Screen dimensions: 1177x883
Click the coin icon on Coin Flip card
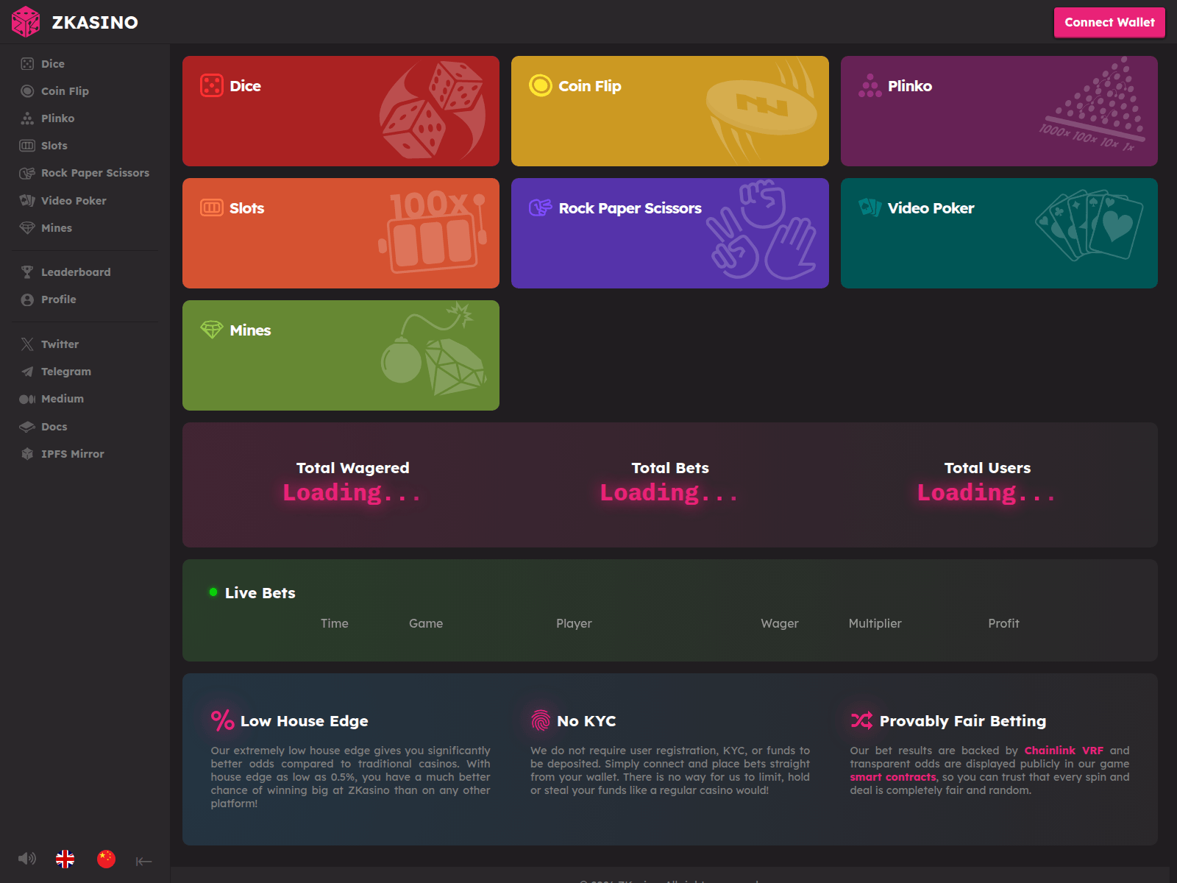(x=541, y=85)
